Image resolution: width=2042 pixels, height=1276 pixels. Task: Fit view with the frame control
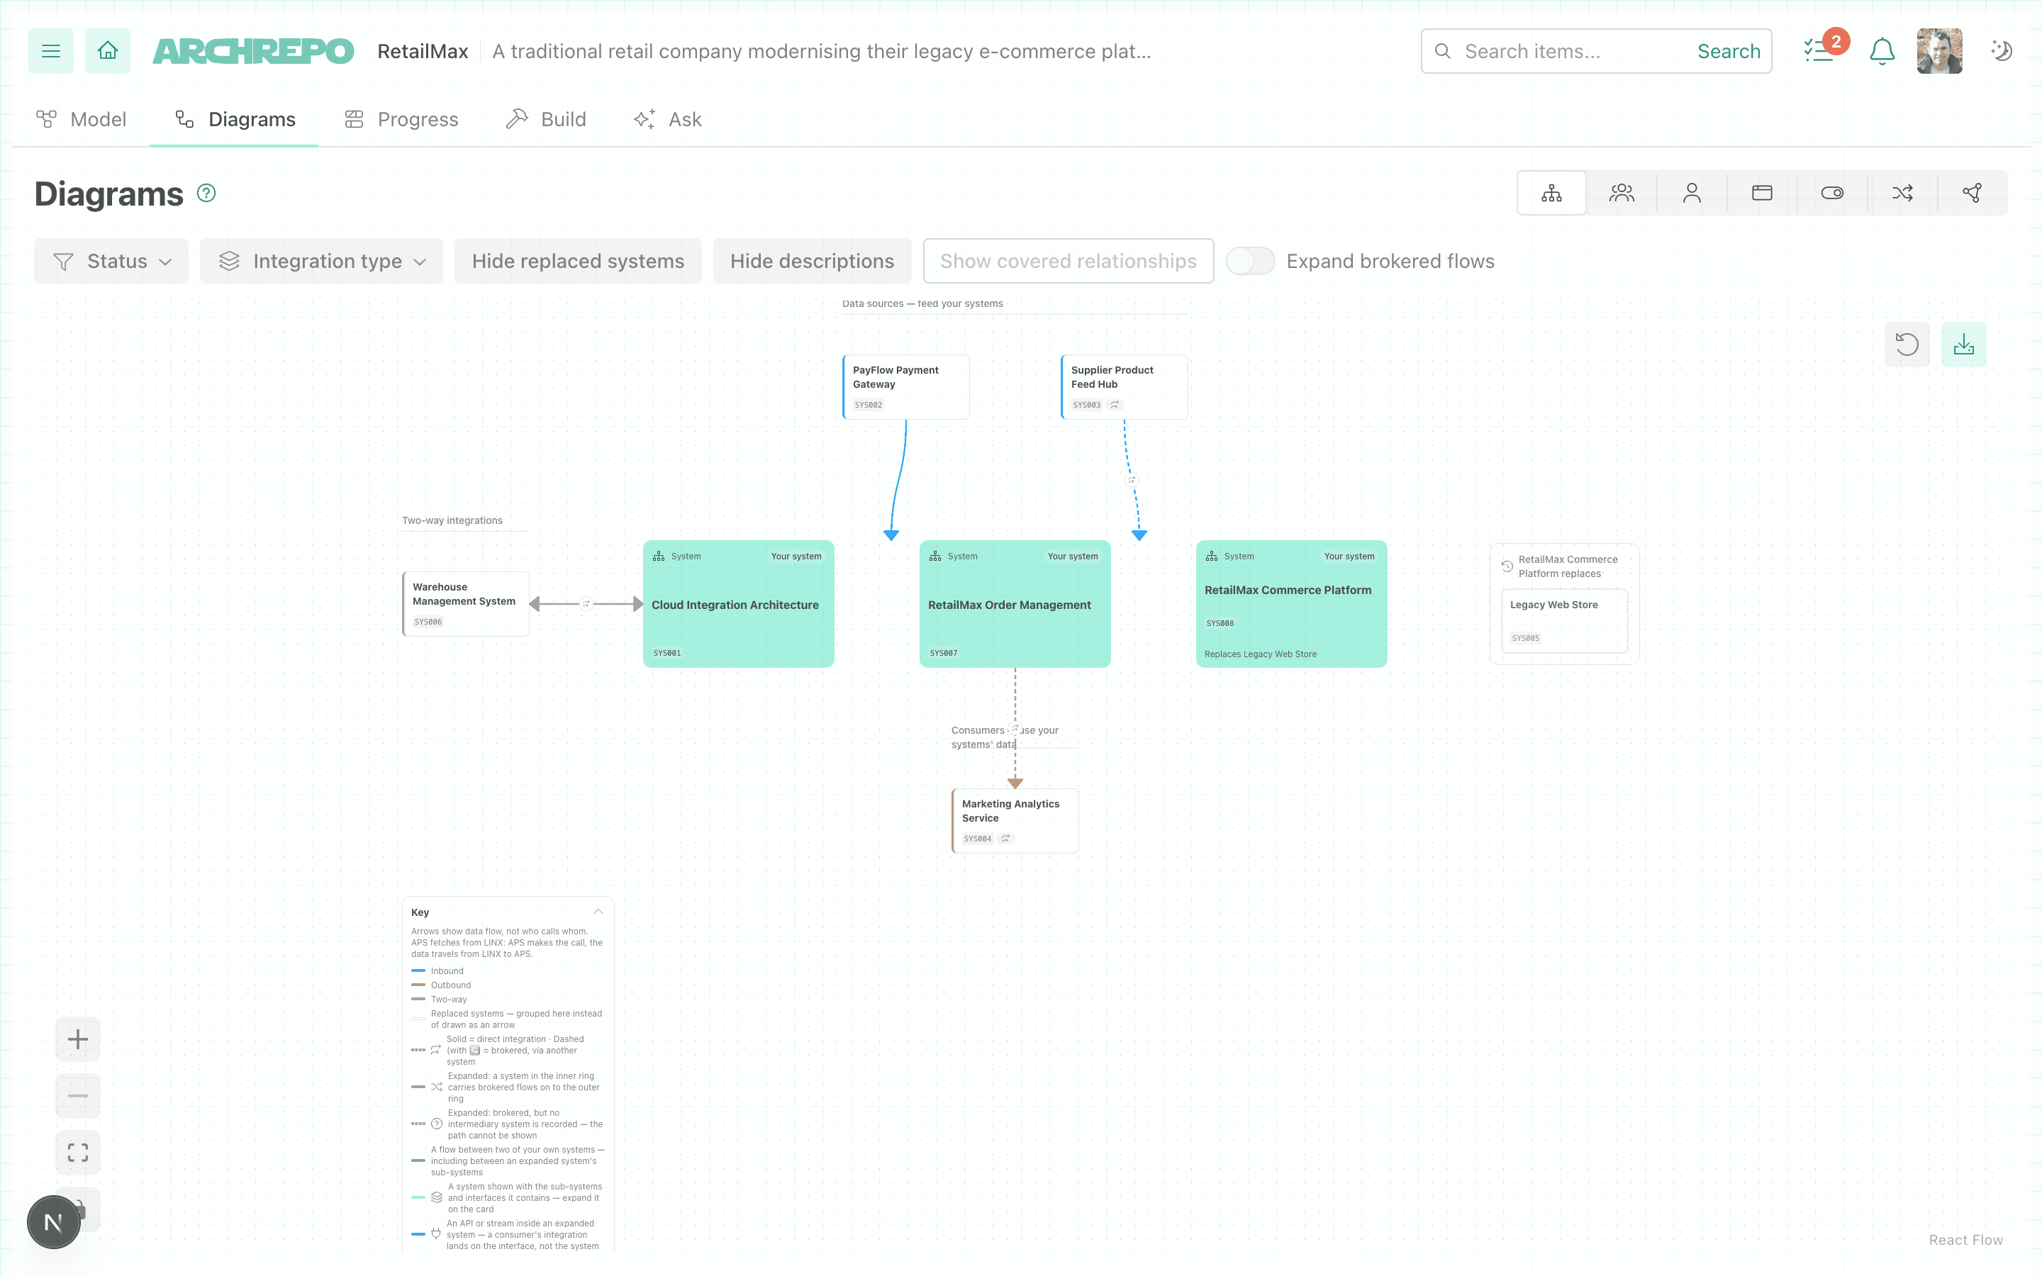[x=77, y=1152]
